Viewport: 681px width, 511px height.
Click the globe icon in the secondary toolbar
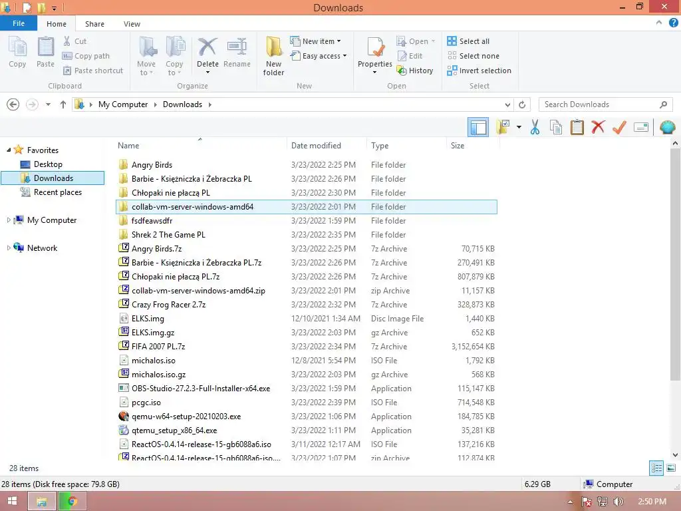click(667, 127)
